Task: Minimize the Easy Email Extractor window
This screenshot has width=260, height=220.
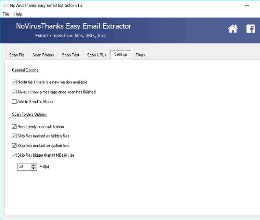Action: tap(247, 5)
